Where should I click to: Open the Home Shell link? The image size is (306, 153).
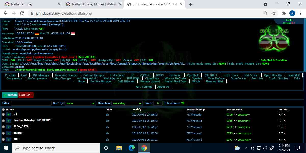pyautogui.click(x=84, y=70)
